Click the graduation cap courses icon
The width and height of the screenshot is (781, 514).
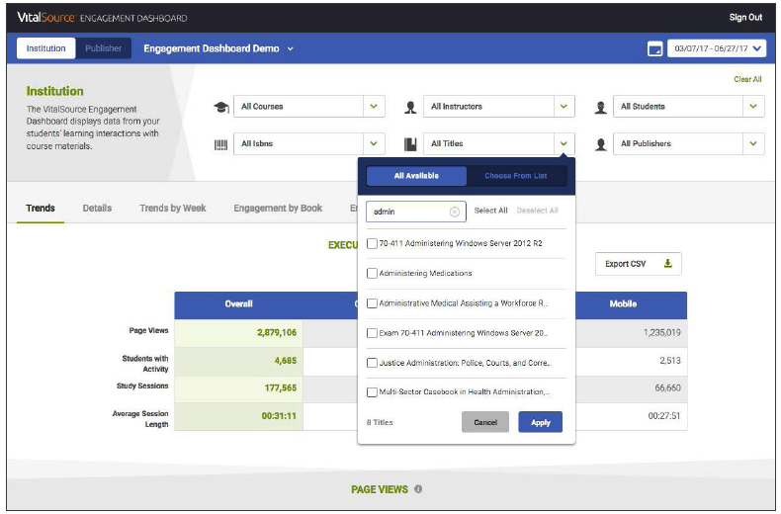coord(220,107)
